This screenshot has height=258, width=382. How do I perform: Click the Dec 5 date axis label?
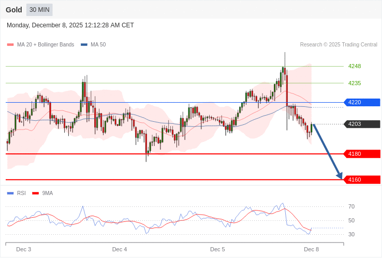point(217,249)
